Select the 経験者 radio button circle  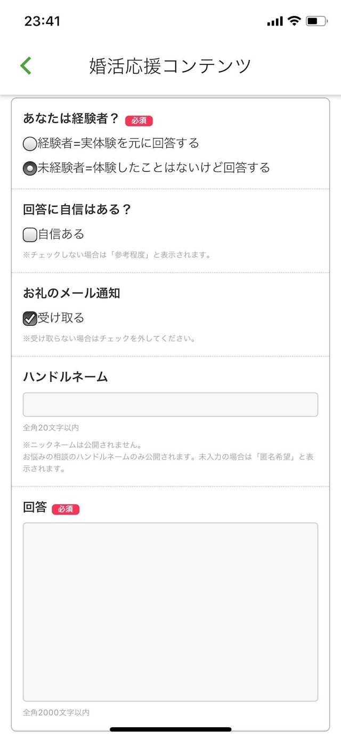click(x=30, y=144)
